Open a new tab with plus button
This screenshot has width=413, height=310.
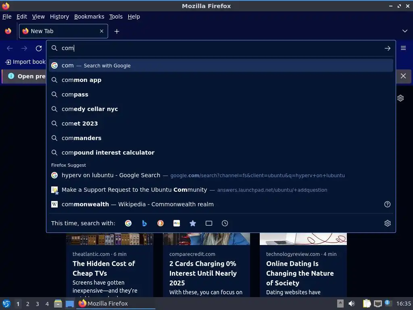[117, 31]
